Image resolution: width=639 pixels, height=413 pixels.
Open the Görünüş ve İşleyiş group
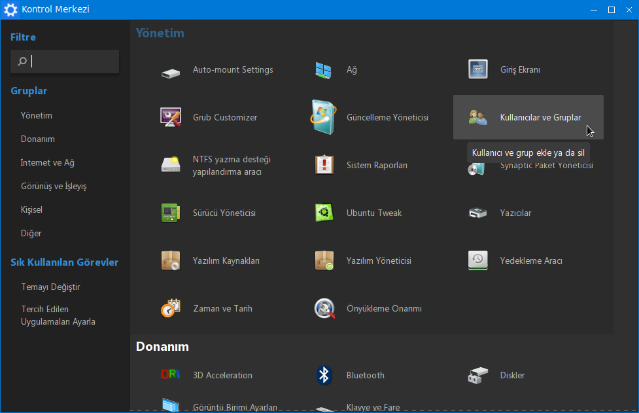[x=54, y=187]
